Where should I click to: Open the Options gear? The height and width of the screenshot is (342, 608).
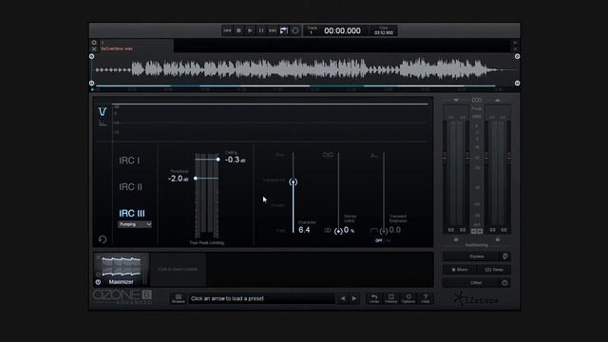point(408,298)
